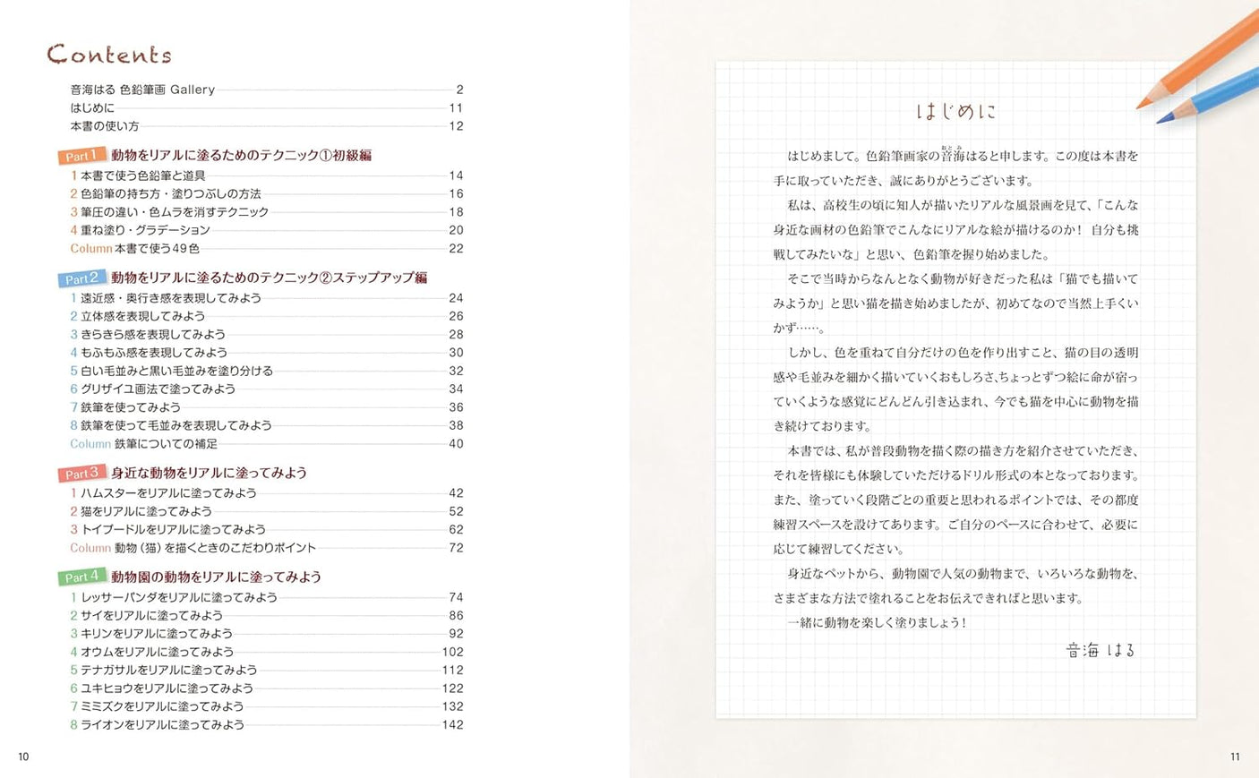1259x778 pixels.
Task: Click the 音海 はる signature
Action: pyautogui.click(x=1101, y=651)
